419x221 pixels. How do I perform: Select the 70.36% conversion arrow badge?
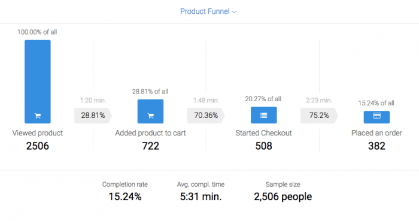click(x=206, y=116)
